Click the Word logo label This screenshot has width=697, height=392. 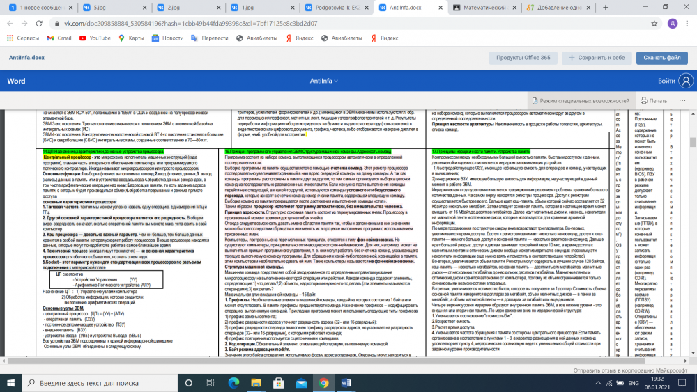(x=16, y=81)
